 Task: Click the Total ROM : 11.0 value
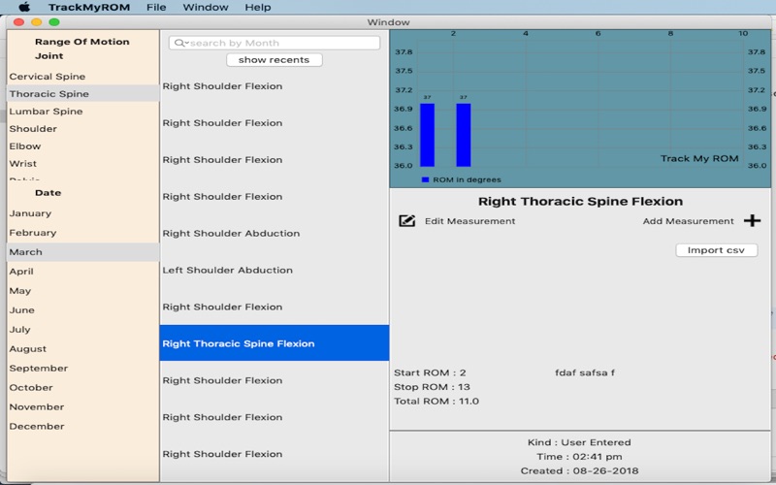pos(436,402)
